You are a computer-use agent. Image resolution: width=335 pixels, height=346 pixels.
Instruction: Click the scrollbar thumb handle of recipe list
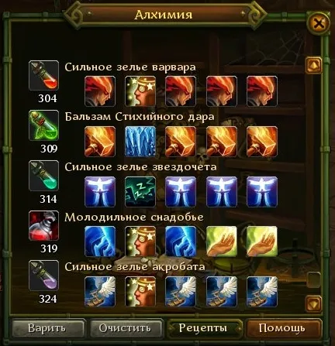coord(314,280)
